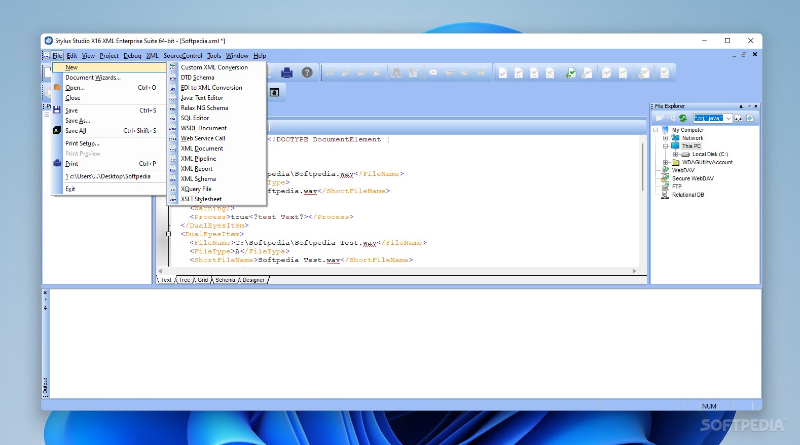Switch to the Grid view tab
The image size is (800, 445).
pyautogui.click(x=203, y=280)
